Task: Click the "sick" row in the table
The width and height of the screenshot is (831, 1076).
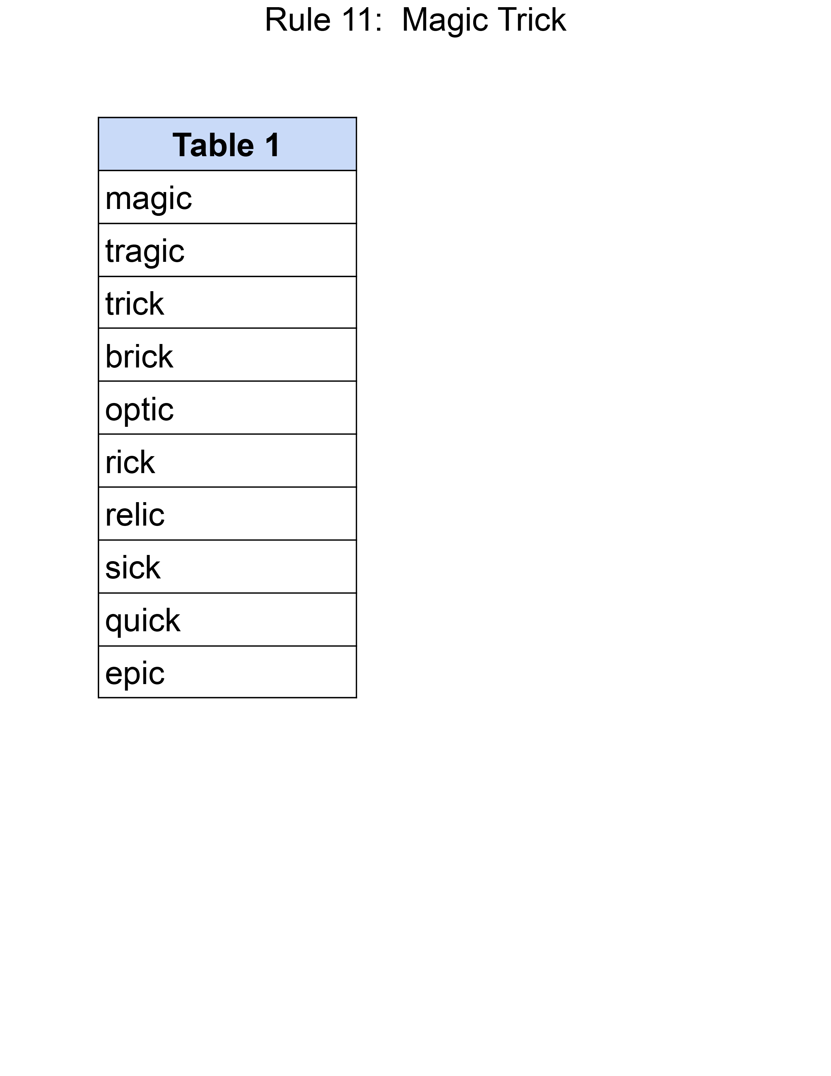Action: point(227,567)
